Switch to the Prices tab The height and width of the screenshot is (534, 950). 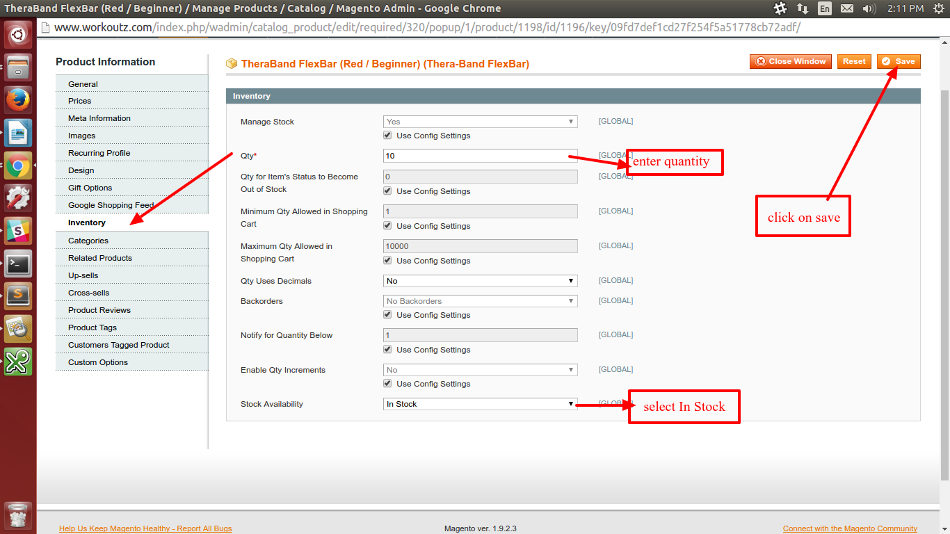(132, 101)
